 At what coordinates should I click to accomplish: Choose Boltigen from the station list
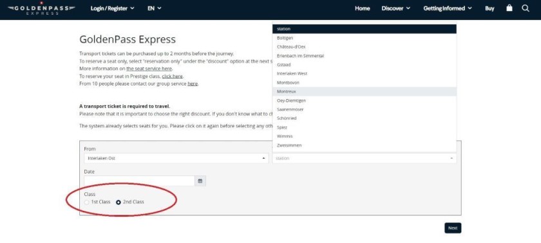[x=365, y=38]
